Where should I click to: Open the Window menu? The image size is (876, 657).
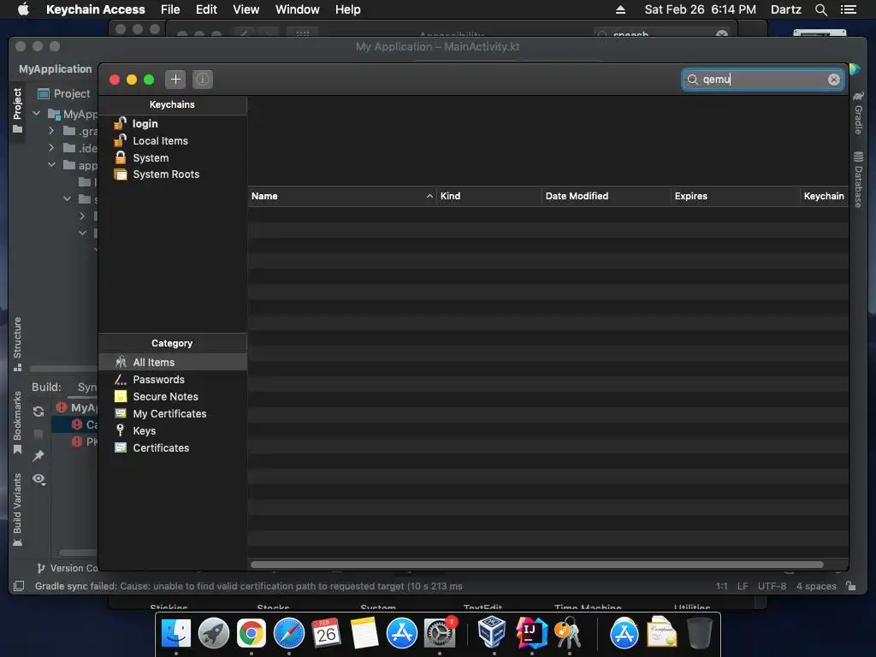point(297,9)
